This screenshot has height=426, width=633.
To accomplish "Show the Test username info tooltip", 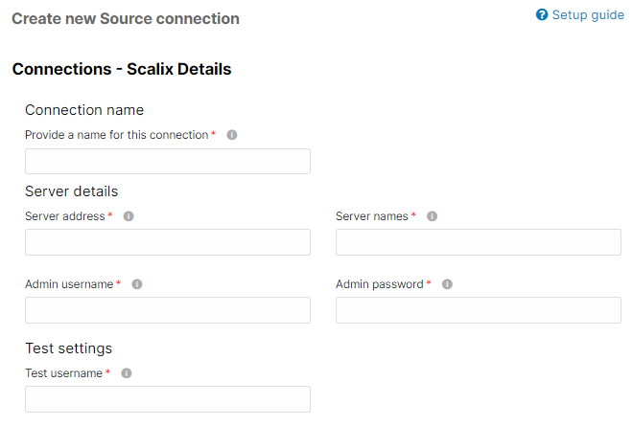I will point(127,373).
